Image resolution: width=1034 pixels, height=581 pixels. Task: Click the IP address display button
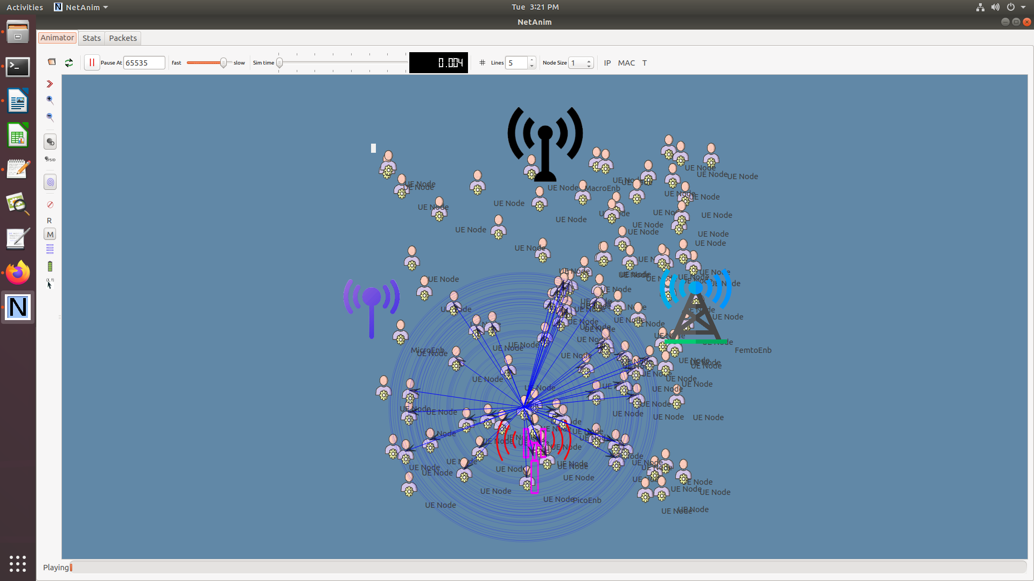[607, 63]
